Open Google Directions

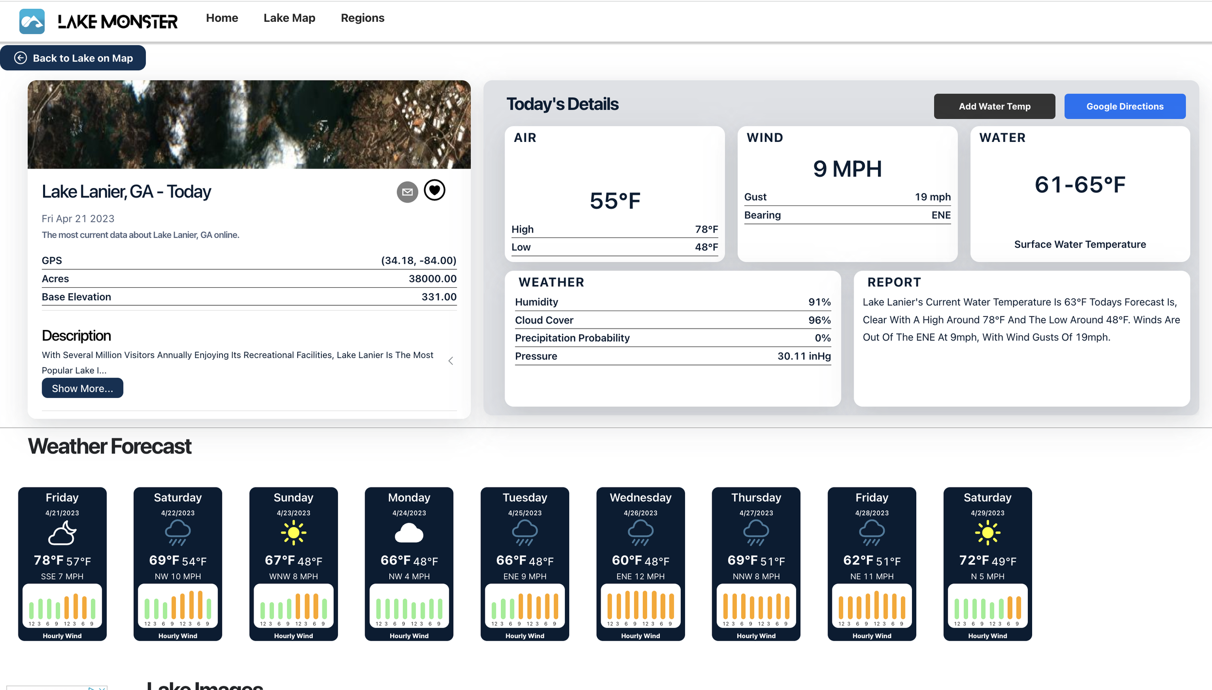point(1124,106)
